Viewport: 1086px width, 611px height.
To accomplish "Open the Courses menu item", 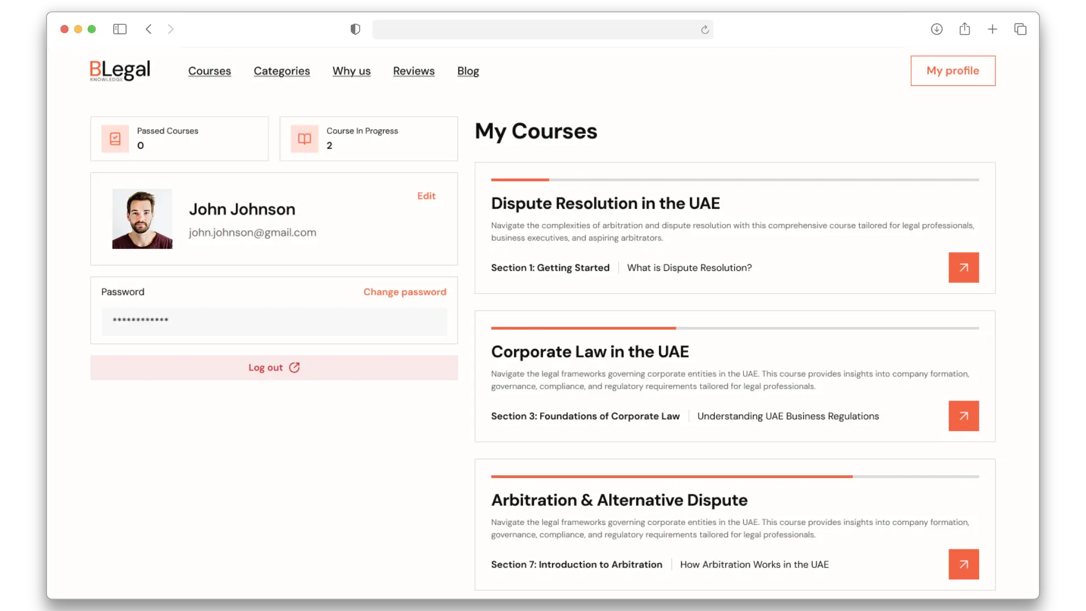I will [x=209, y=71].
